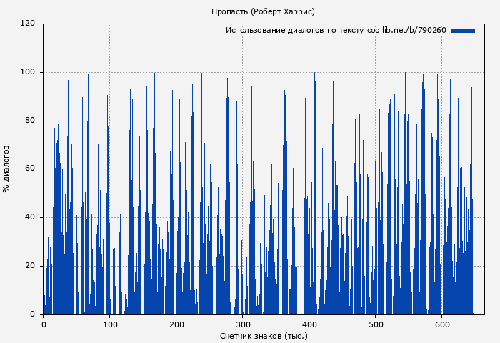Click the x-axis label 'Счетчик знаков (тыс.)'

point(264,335)
